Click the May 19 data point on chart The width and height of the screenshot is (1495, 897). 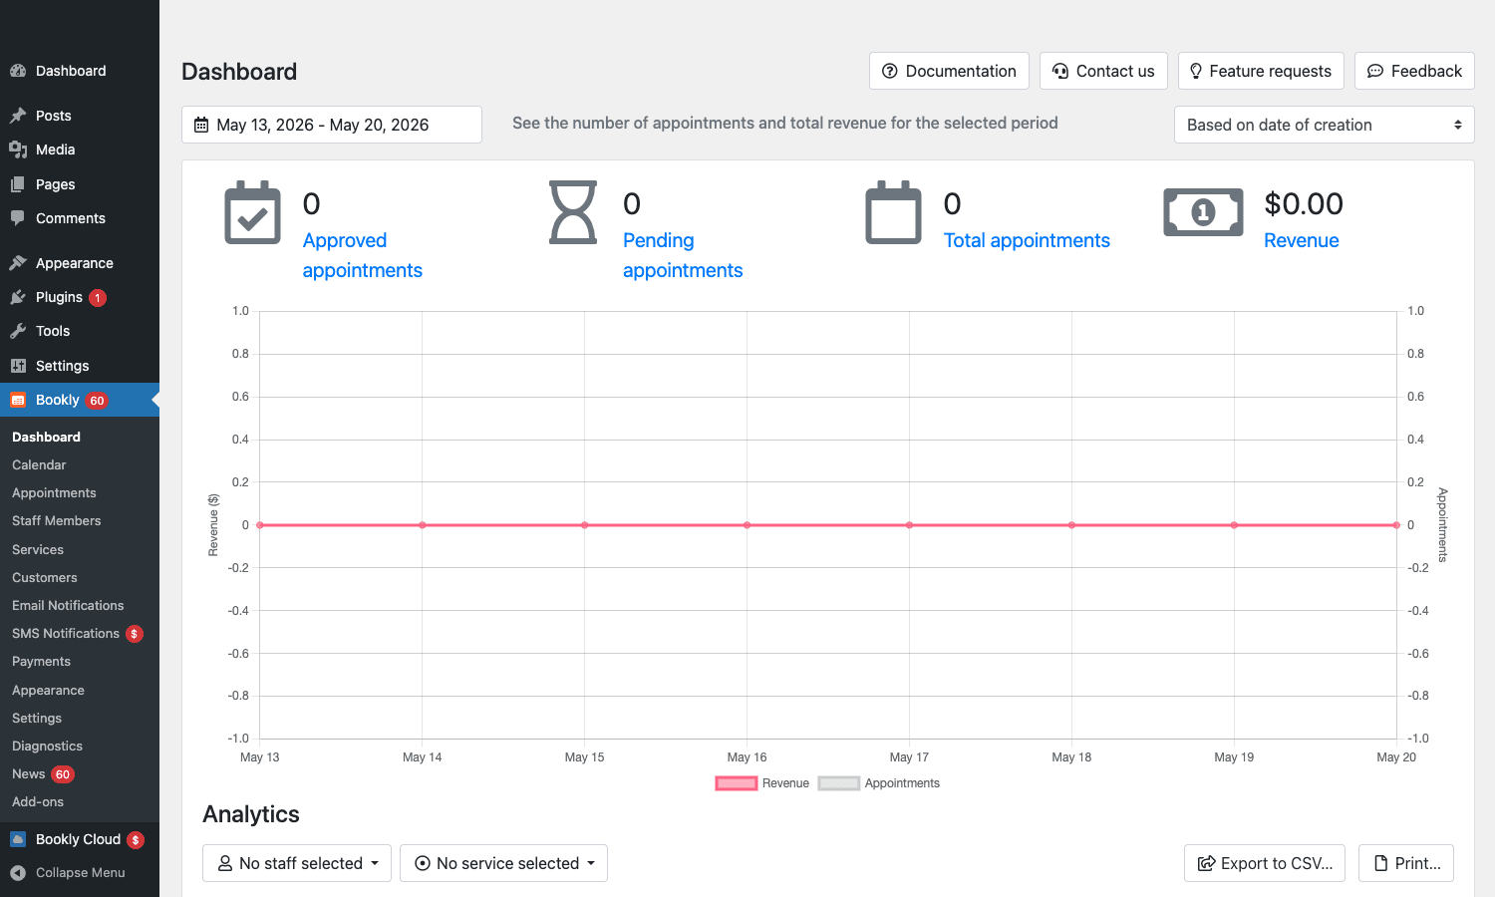1234,525
